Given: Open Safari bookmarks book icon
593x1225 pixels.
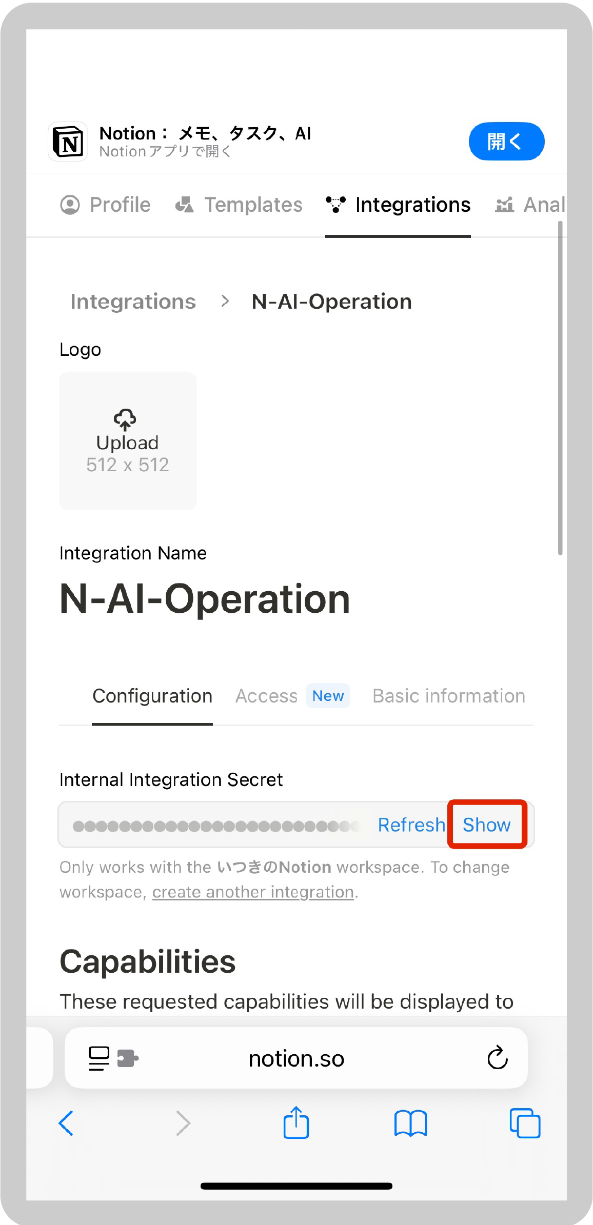Looking at the screenshot, I should 411,1123.
